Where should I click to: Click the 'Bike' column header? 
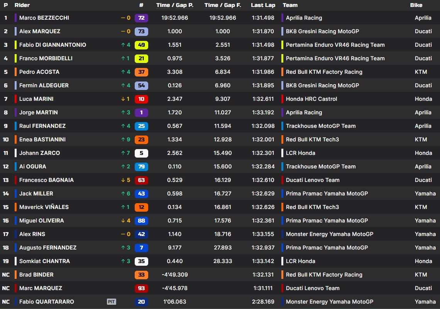click(x=416, y=5)
